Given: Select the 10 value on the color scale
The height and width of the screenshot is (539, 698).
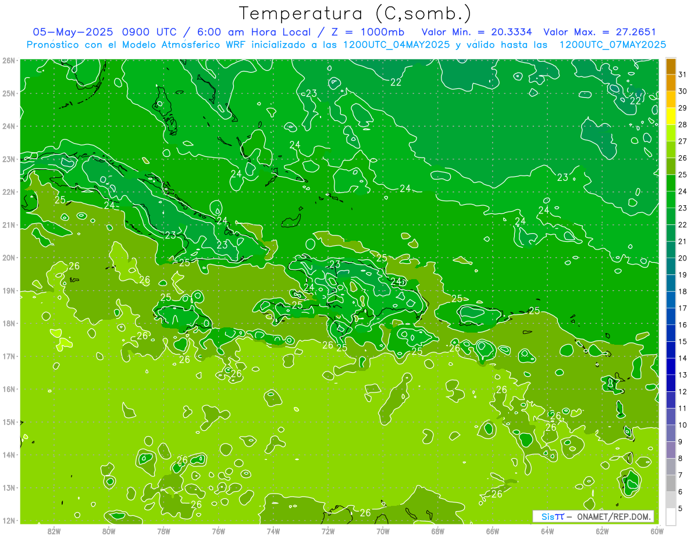Looking at the screenshot, I should point(683,425).
